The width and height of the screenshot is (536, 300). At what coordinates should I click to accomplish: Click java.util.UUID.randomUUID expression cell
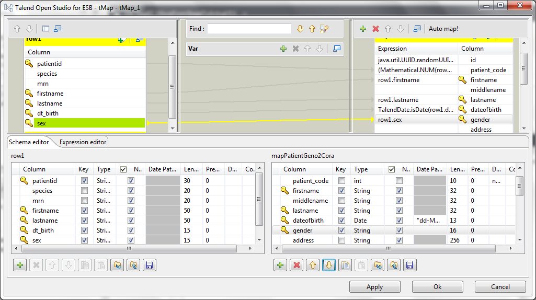(416, 60)
